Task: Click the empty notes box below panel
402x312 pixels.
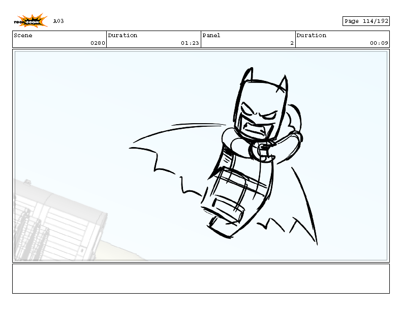Action: pos(201,278)
